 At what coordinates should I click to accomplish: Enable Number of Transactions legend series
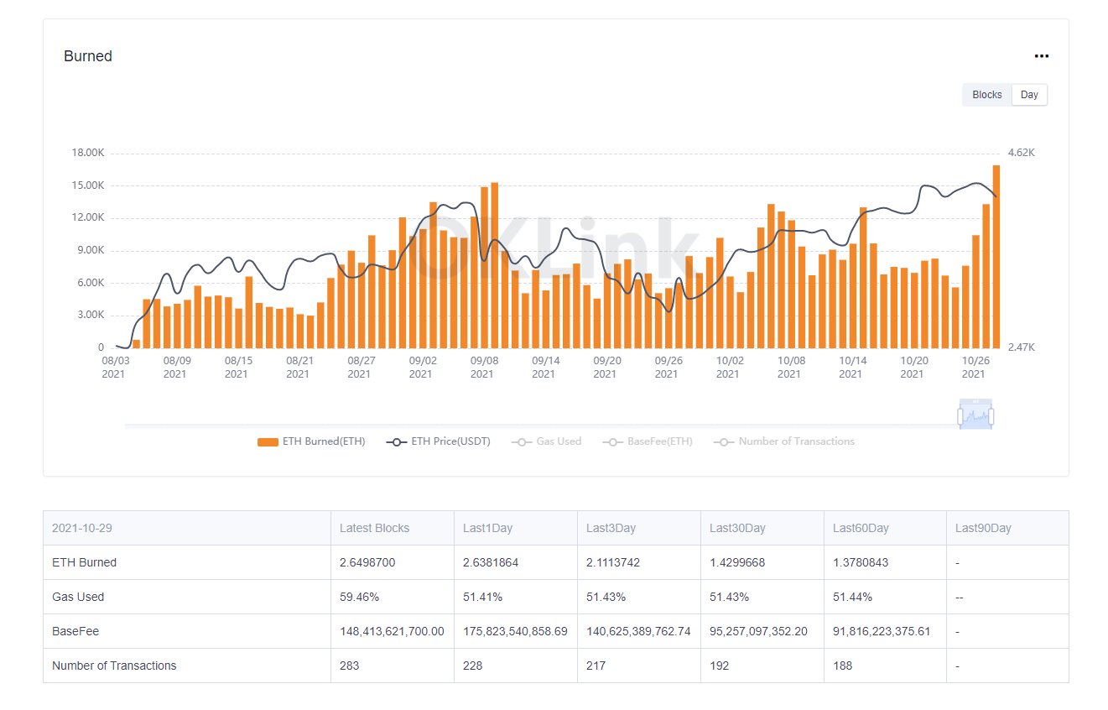784,441
